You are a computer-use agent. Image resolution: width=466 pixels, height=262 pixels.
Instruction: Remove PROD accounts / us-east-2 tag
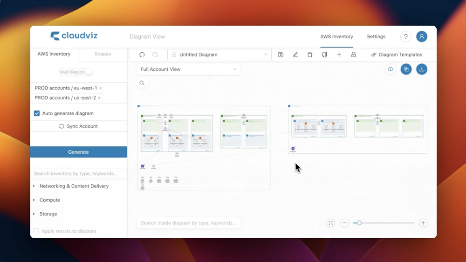click(x=99, y=98)
